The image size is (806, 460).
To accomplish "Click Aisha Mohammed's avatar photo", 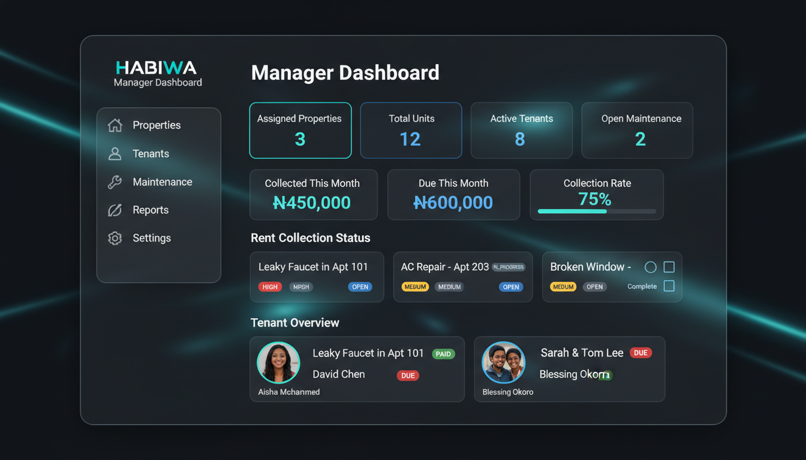I will click(278, 362).
